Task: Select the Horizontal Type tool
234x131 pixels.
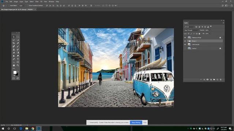Action: [x=18, y=59]
